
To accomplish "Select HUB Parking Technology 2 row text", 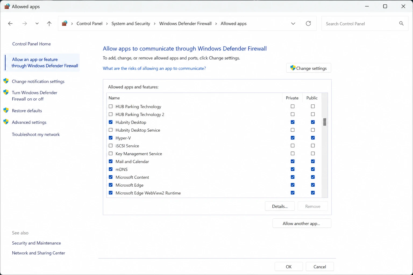I will (x=140, y=114).
